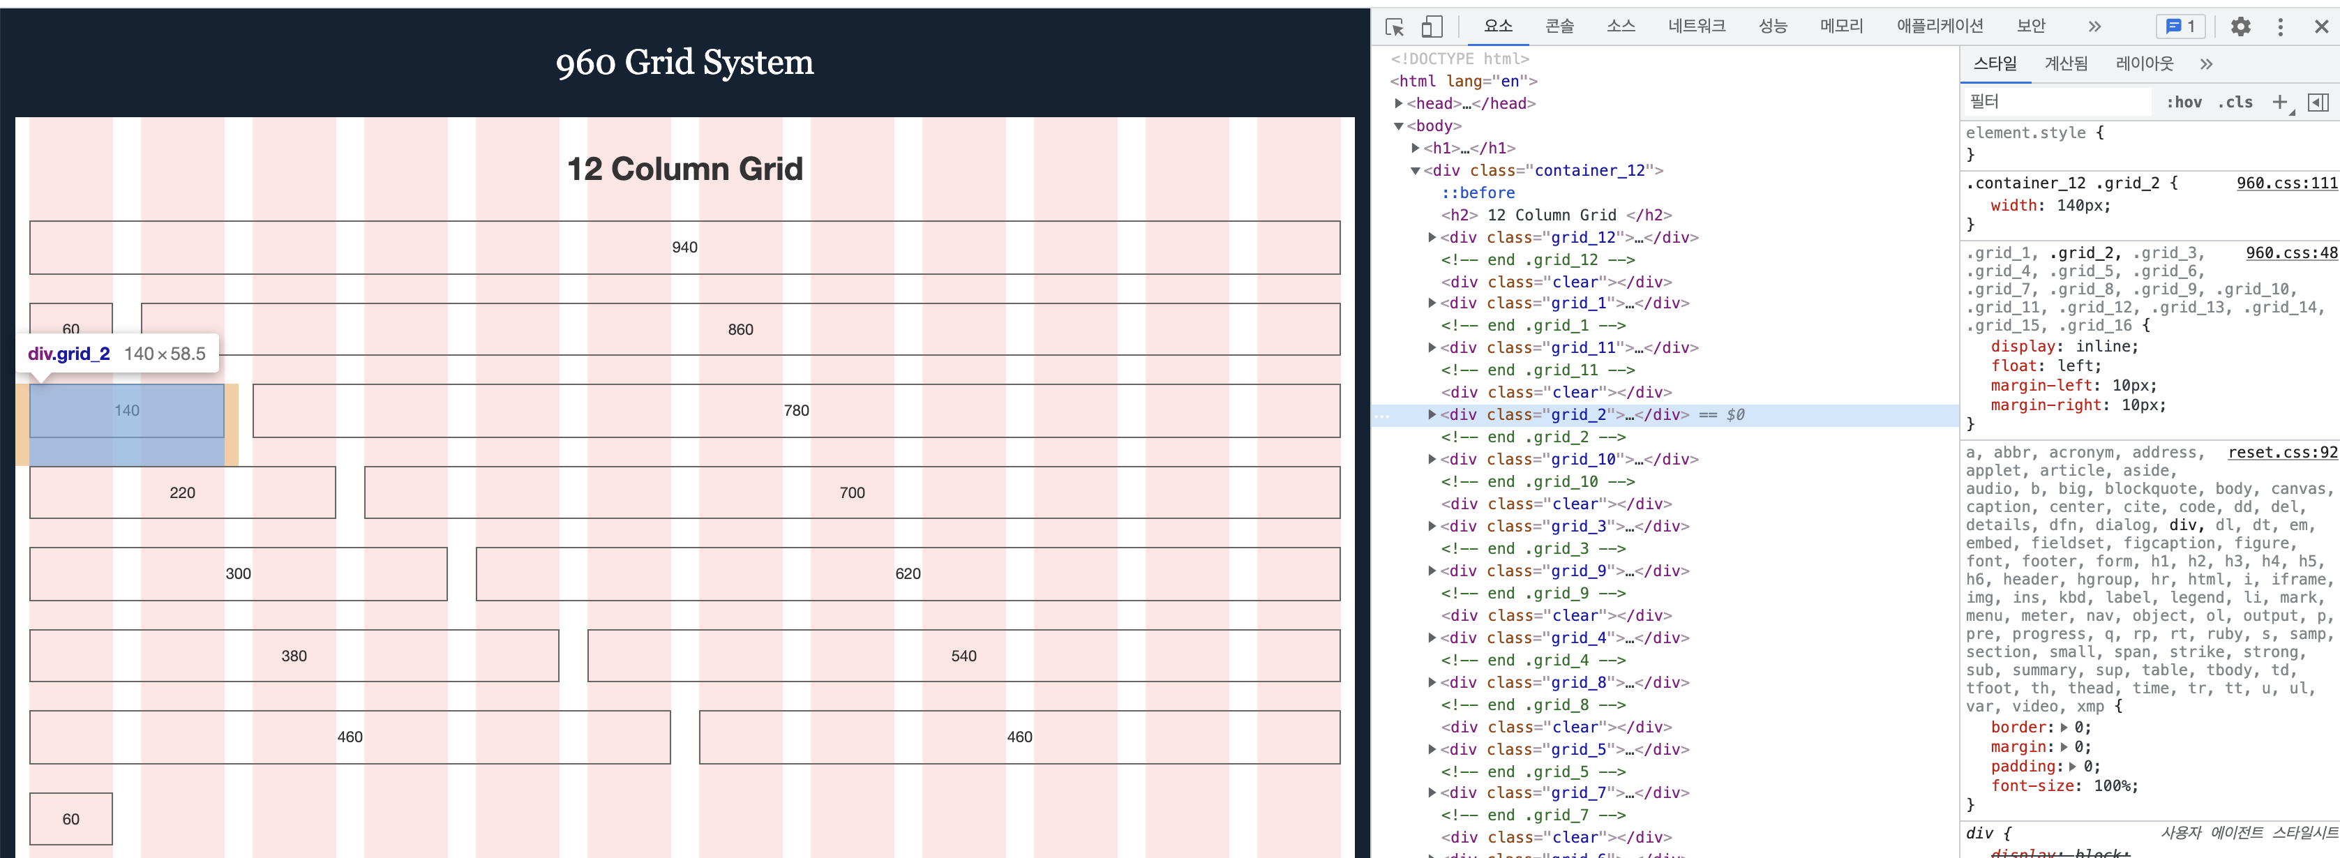The image size is (2340, 858).
Task: Expand the grid_11 div node
Action: (x=1432, y=348)
